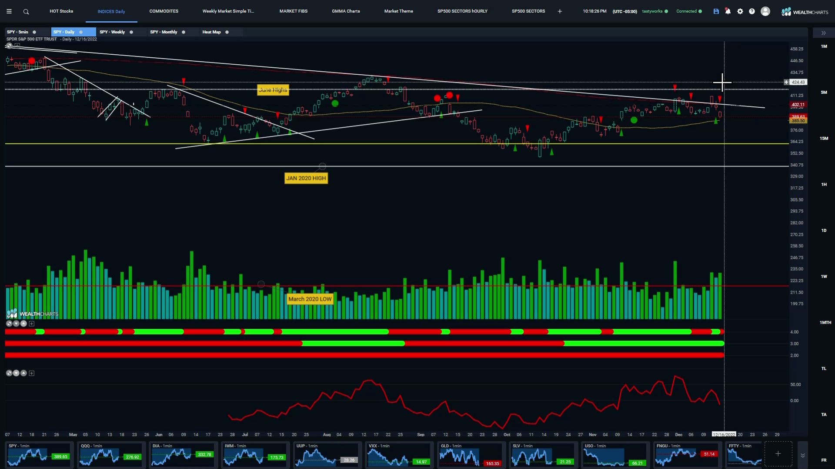835x469 pixels.
Task: Open the QQQ 1min mini chart
Action: (x=111, y=455)
